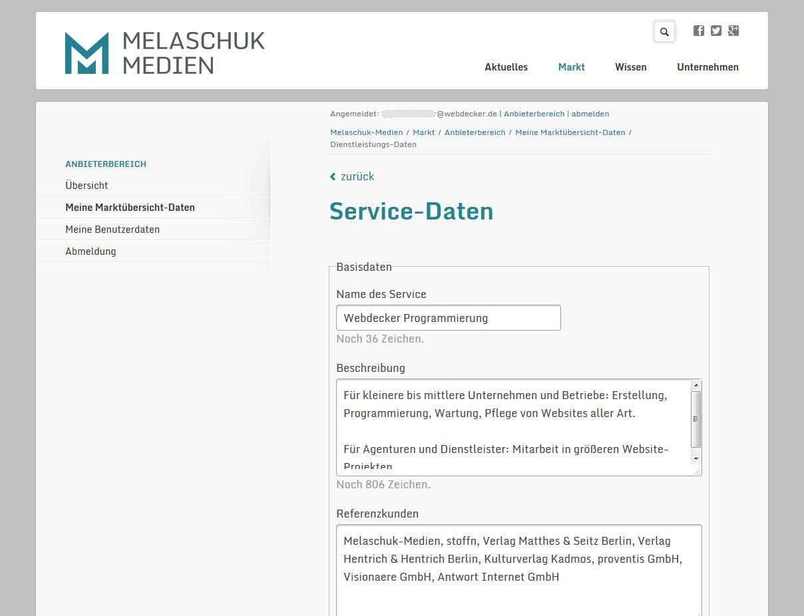Screen dimensions: 804x616
Task: Click the abmelden link in the header
Action: (590, 114)
